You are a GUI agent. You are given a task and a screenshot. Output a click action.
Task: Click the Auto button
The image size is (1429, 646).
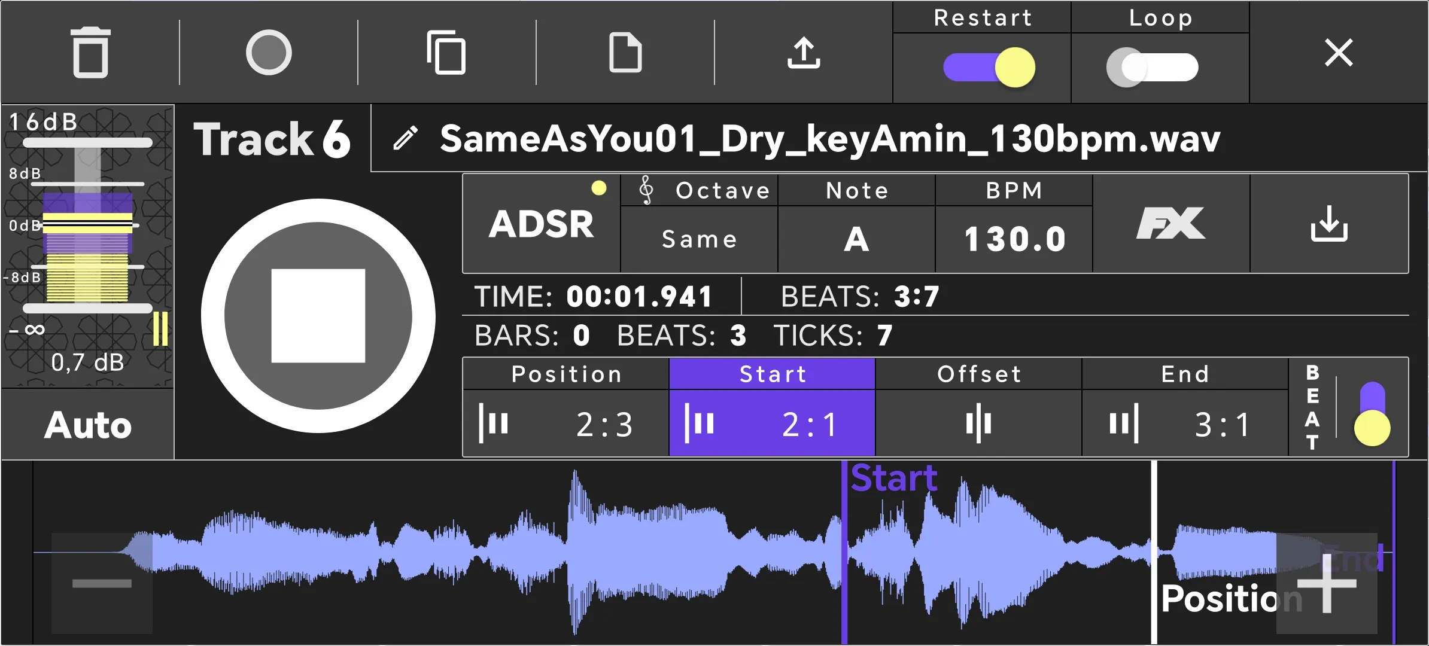(88, 425)
